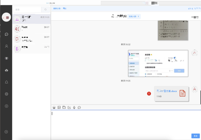Click the 搜索 search input field
Image resolution: width=201 pixels, height=140 pixels.
27,10
